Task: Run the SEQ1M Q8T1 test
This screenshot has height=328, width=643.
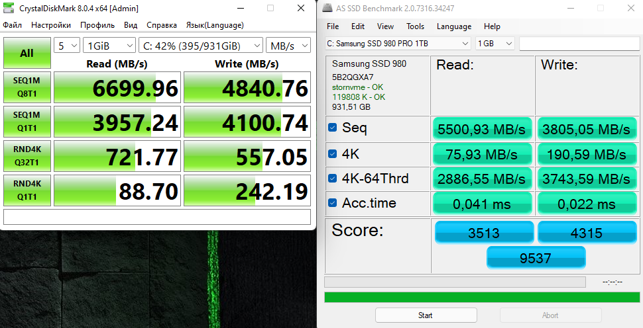Action: [x=27, y=87]
